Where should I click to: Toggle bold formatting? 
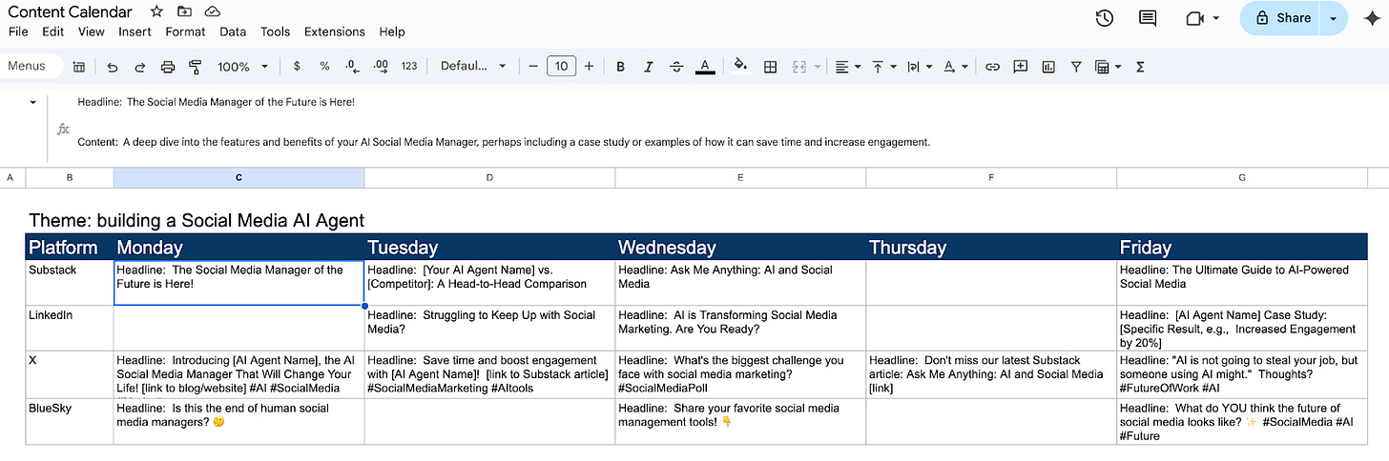pyautogui.click(x=620, y=67)
